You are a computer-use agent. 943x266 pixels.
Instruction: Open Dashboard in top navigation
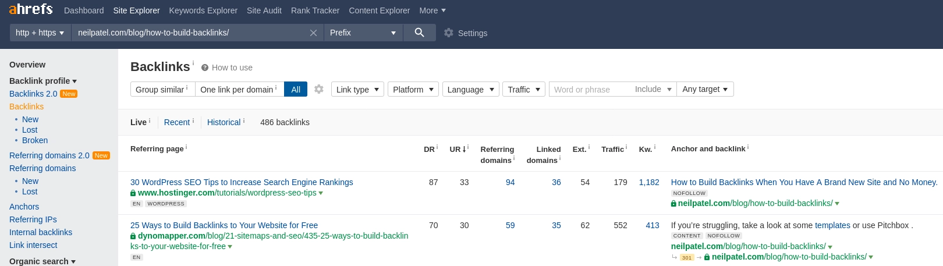[x=84, y=10]
